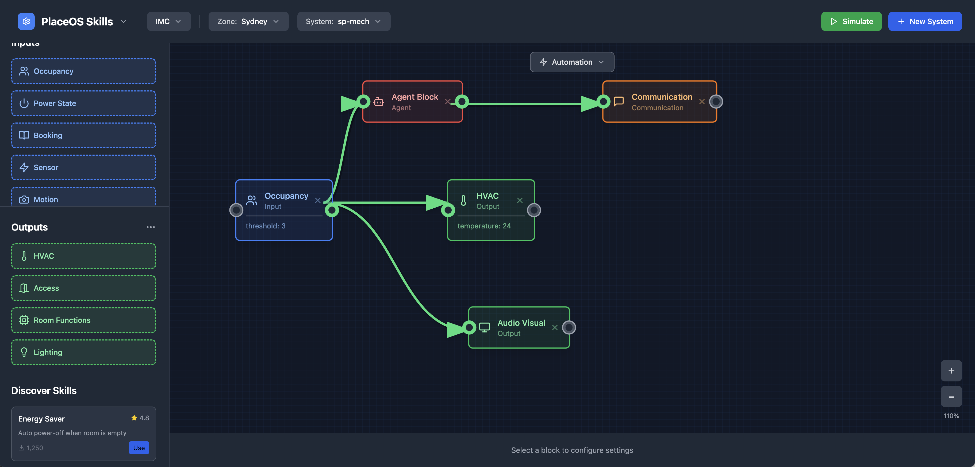Open the PlaceOS settings gear icon

tap(26, 22)
